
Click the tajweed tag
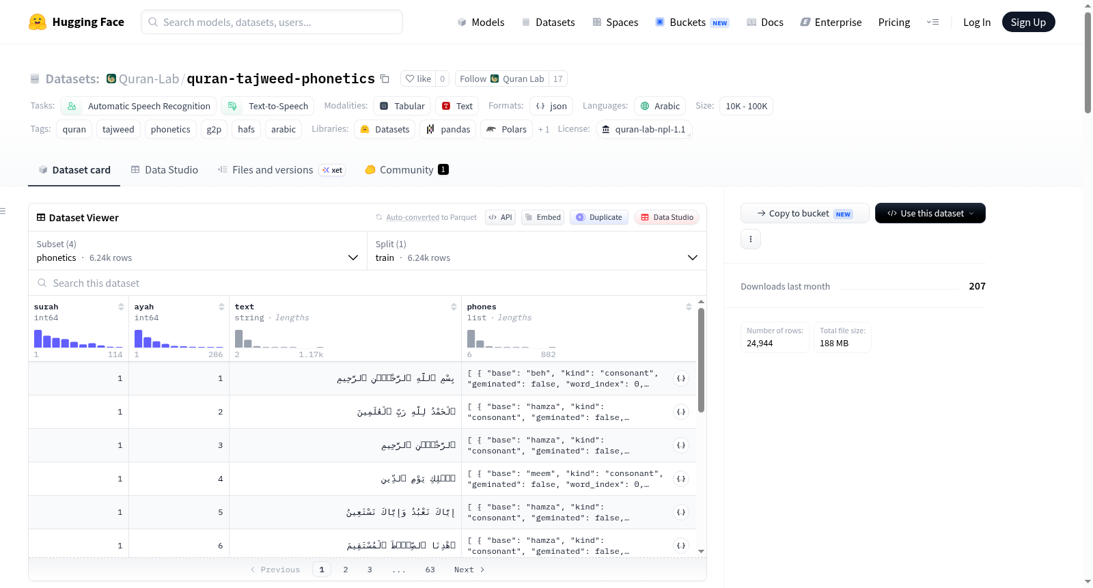point(118,129)
